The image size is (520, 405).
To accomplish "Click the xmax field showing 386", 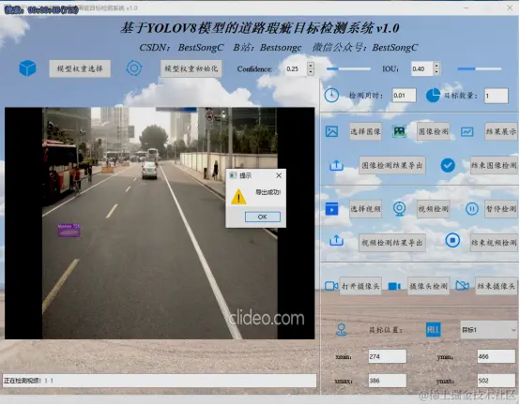I will pos(387,381).
